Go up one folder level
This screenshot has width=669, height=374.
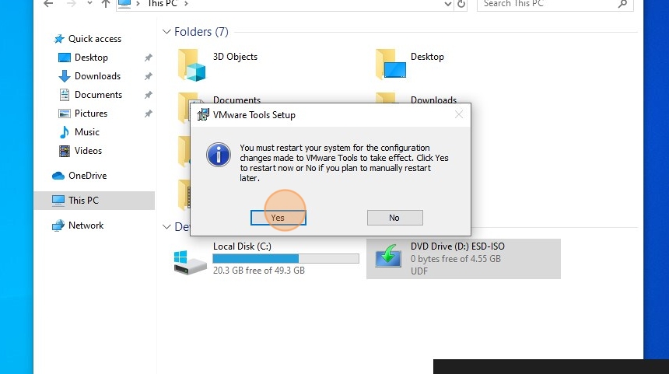click(x=105, y=4)
